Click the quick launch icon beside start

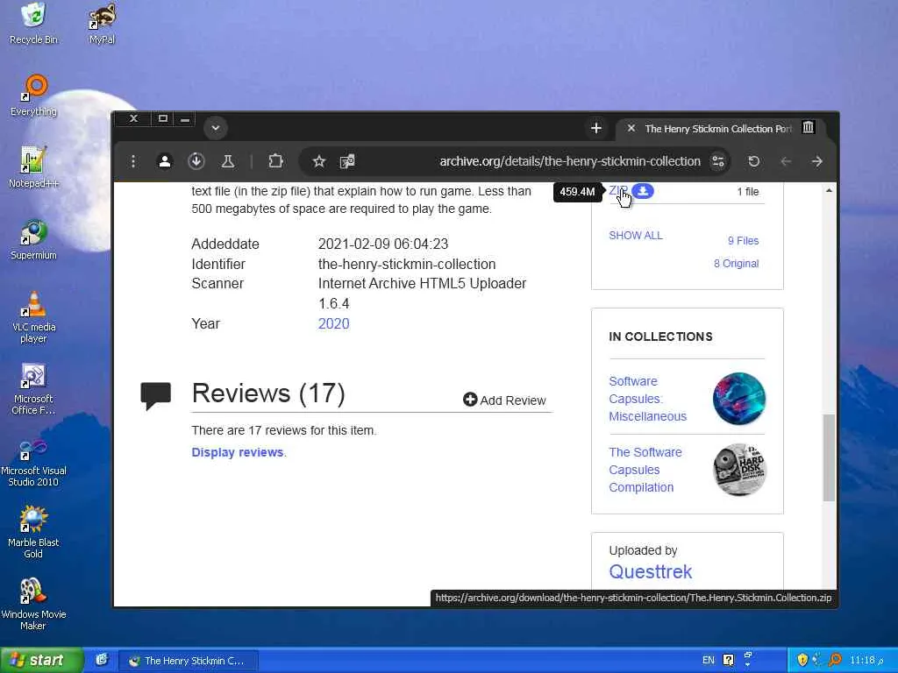(x=102, y=661)
